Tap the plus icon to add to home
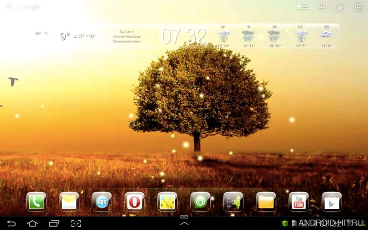368x230 pixels. coord(321,7)
